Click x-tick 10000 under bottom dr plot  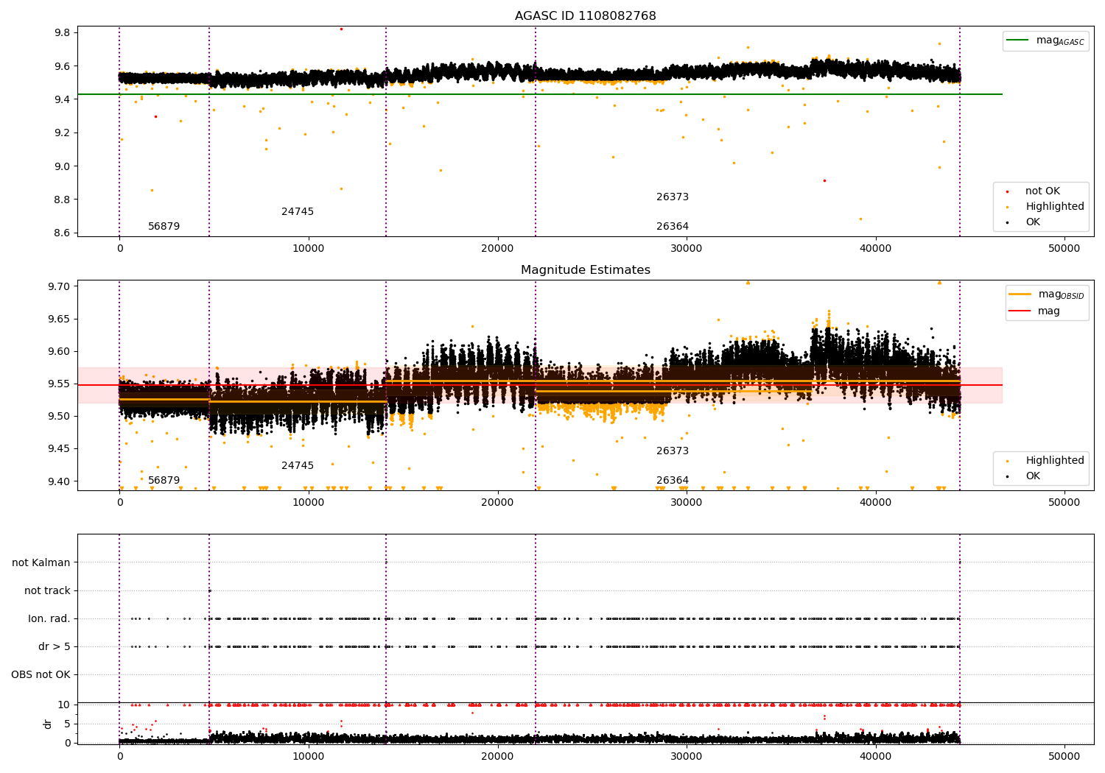coord(309,756)
